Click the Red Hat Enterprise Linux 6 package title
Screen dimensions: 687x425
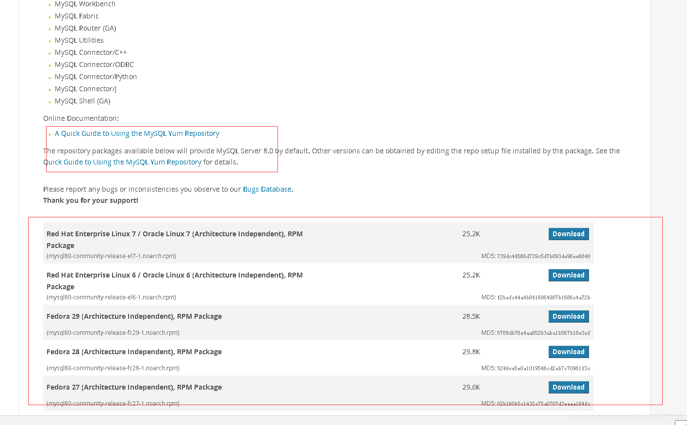pos(175,281)
